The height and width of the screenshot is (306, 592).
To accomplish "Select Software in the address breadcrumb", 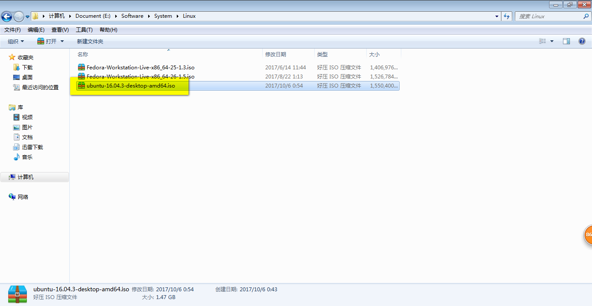I will pyautogui.click(x=132, y=16).
